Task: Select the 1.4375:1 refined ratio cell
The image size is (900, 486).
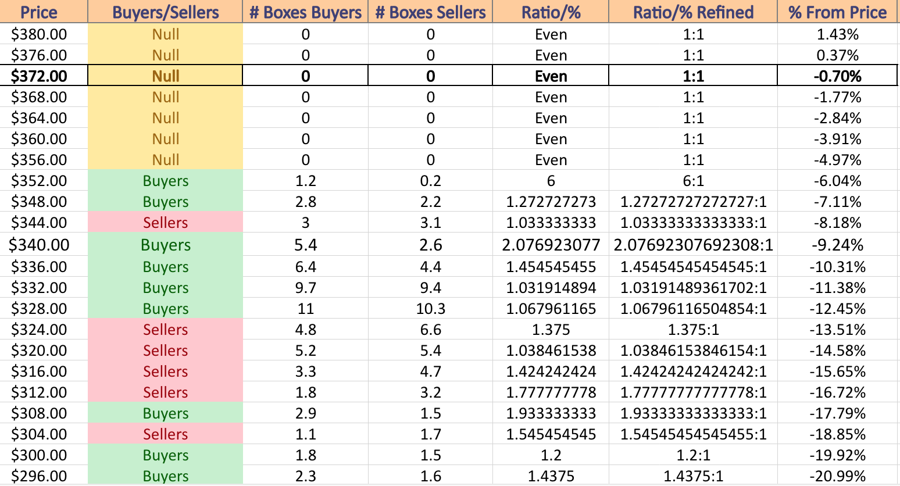Action: click(x=693, y=476)
